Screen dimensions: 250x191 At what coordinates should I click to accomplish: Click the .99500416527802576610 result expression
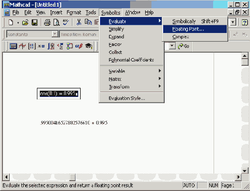pos(65,123)
